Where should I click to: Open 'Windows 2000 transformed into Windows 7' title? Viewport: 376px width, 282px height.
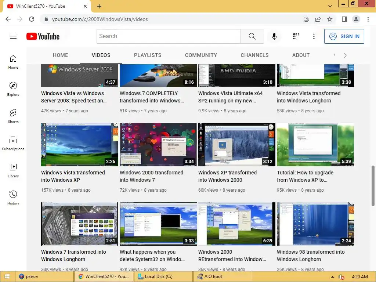pyautogui.click(x=151, y=176)
